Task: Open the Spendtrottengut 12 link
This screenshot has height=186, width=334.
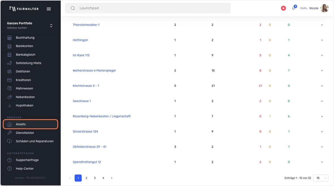Action: click(87, 162)
